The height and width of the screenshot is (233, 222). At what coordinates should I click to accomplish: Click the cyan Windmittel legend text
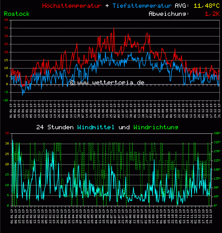tap(96, 127)
